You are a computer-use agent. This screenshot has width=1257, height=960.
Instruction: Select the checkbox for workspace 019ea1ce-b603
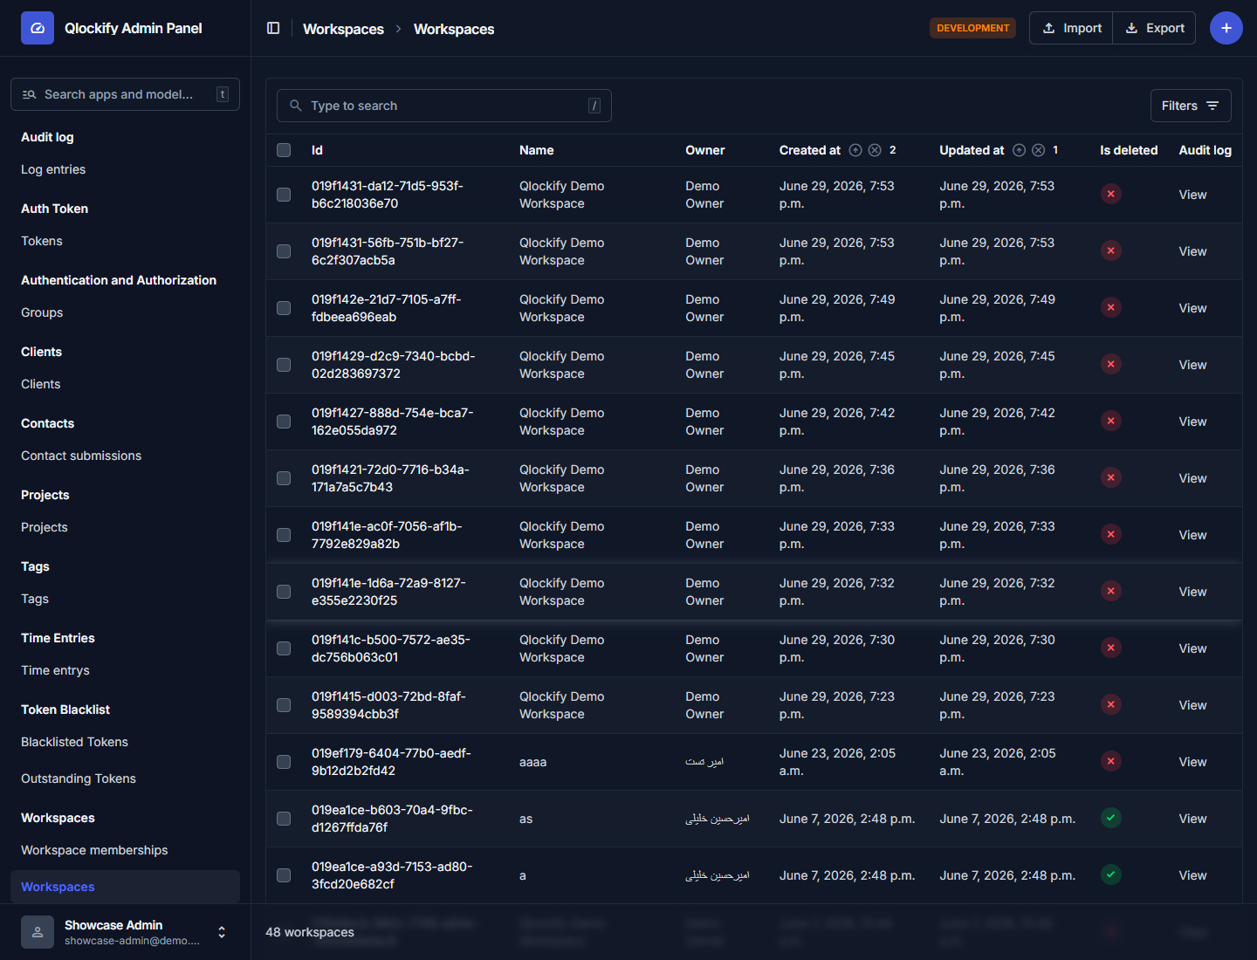pyautogui.click(x=284, y=819)
